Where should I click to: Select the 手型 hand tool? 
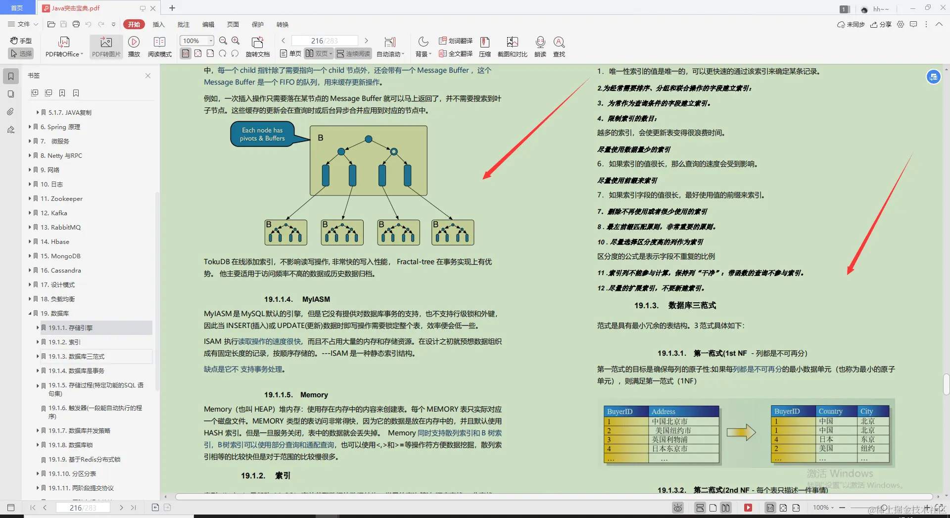pos(20,41)
